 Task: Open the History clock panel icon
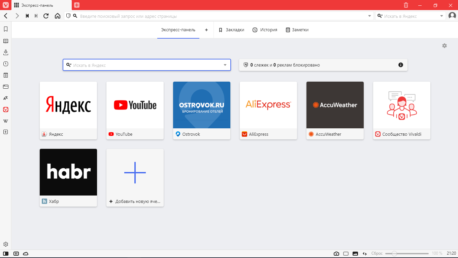(6, 64)
